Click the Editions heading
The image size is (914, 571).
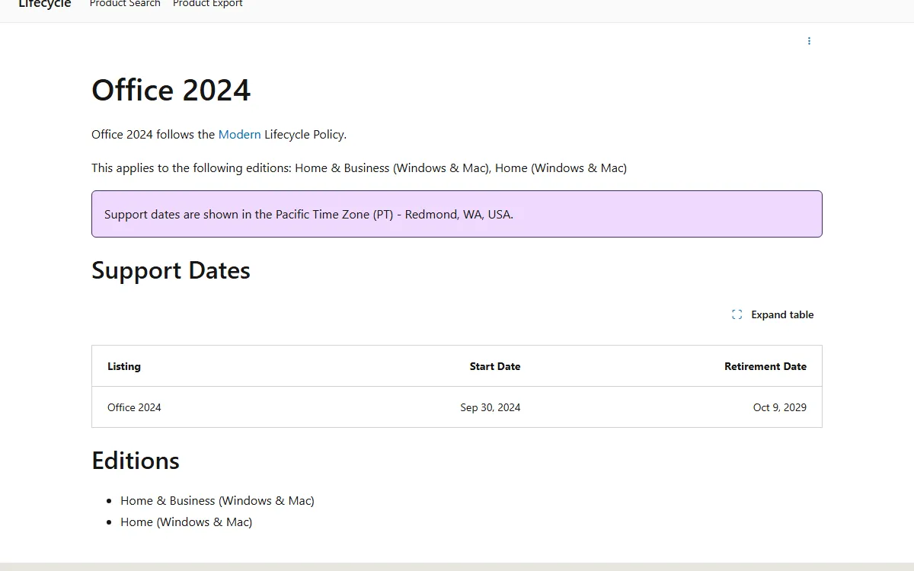(136, 461)
